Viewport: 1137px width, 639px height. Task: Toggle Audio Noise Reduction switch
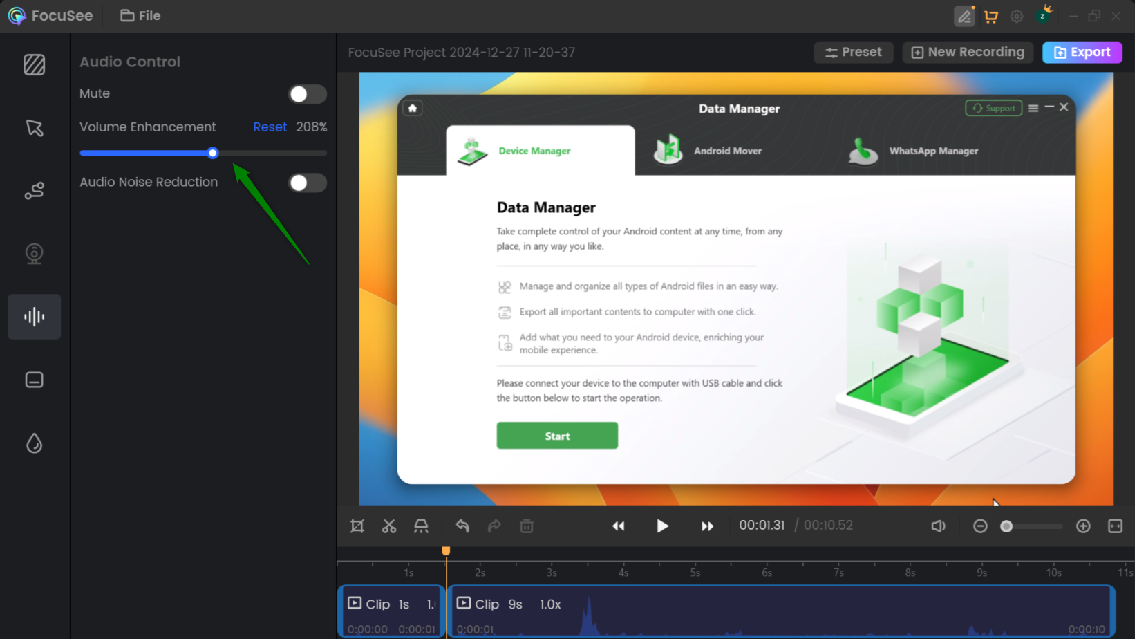307,183
